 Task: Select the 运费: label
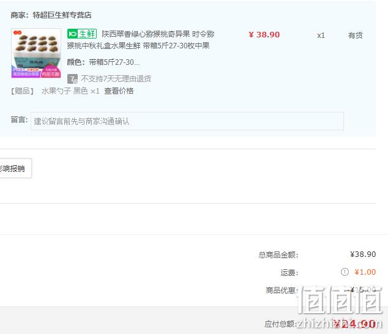(x=289, y=273)
